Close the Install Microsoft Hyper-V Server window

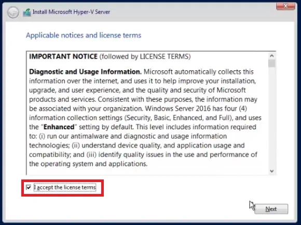click(x=285, y=6)
